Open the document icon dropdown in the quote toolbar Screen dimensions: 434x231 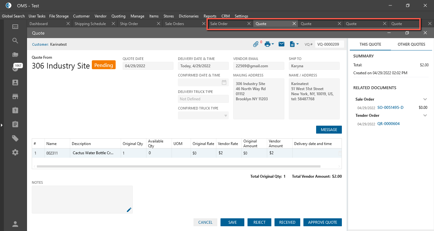[294, 44]
